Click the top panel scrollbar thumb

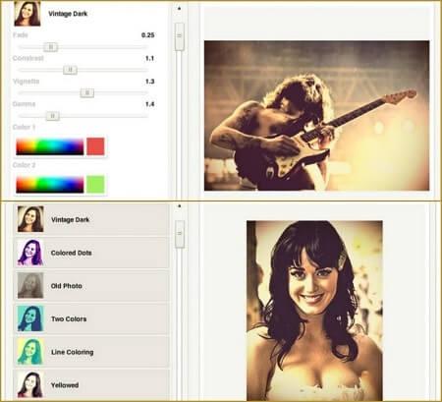[180, 36]
